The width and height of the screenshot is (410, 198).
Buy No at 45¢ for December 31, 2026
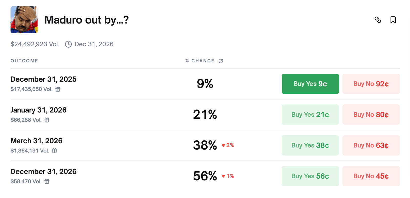coord(371,176)
